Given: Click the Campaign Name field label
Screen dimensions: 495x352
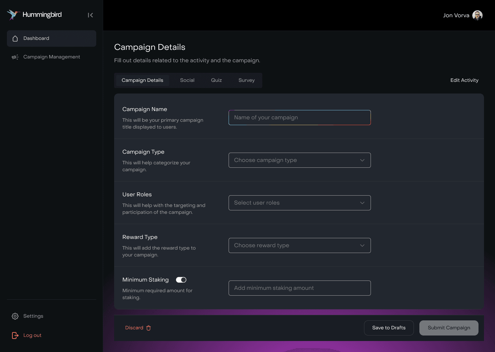Looking at the screenshot, I should pyautogui.click(x=145, y=109).
